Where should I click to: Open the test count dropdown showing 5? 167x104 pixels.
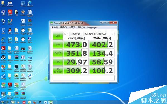pyautogui.click(x=67, y=34)
